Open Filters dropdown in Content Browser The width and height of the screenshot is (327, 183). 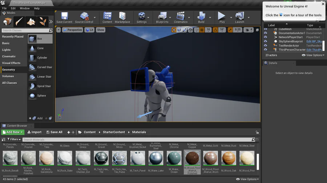(14, 140)
